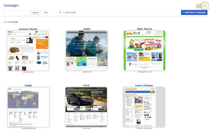Open the Apple campaign title

click(x=86, y=29)
